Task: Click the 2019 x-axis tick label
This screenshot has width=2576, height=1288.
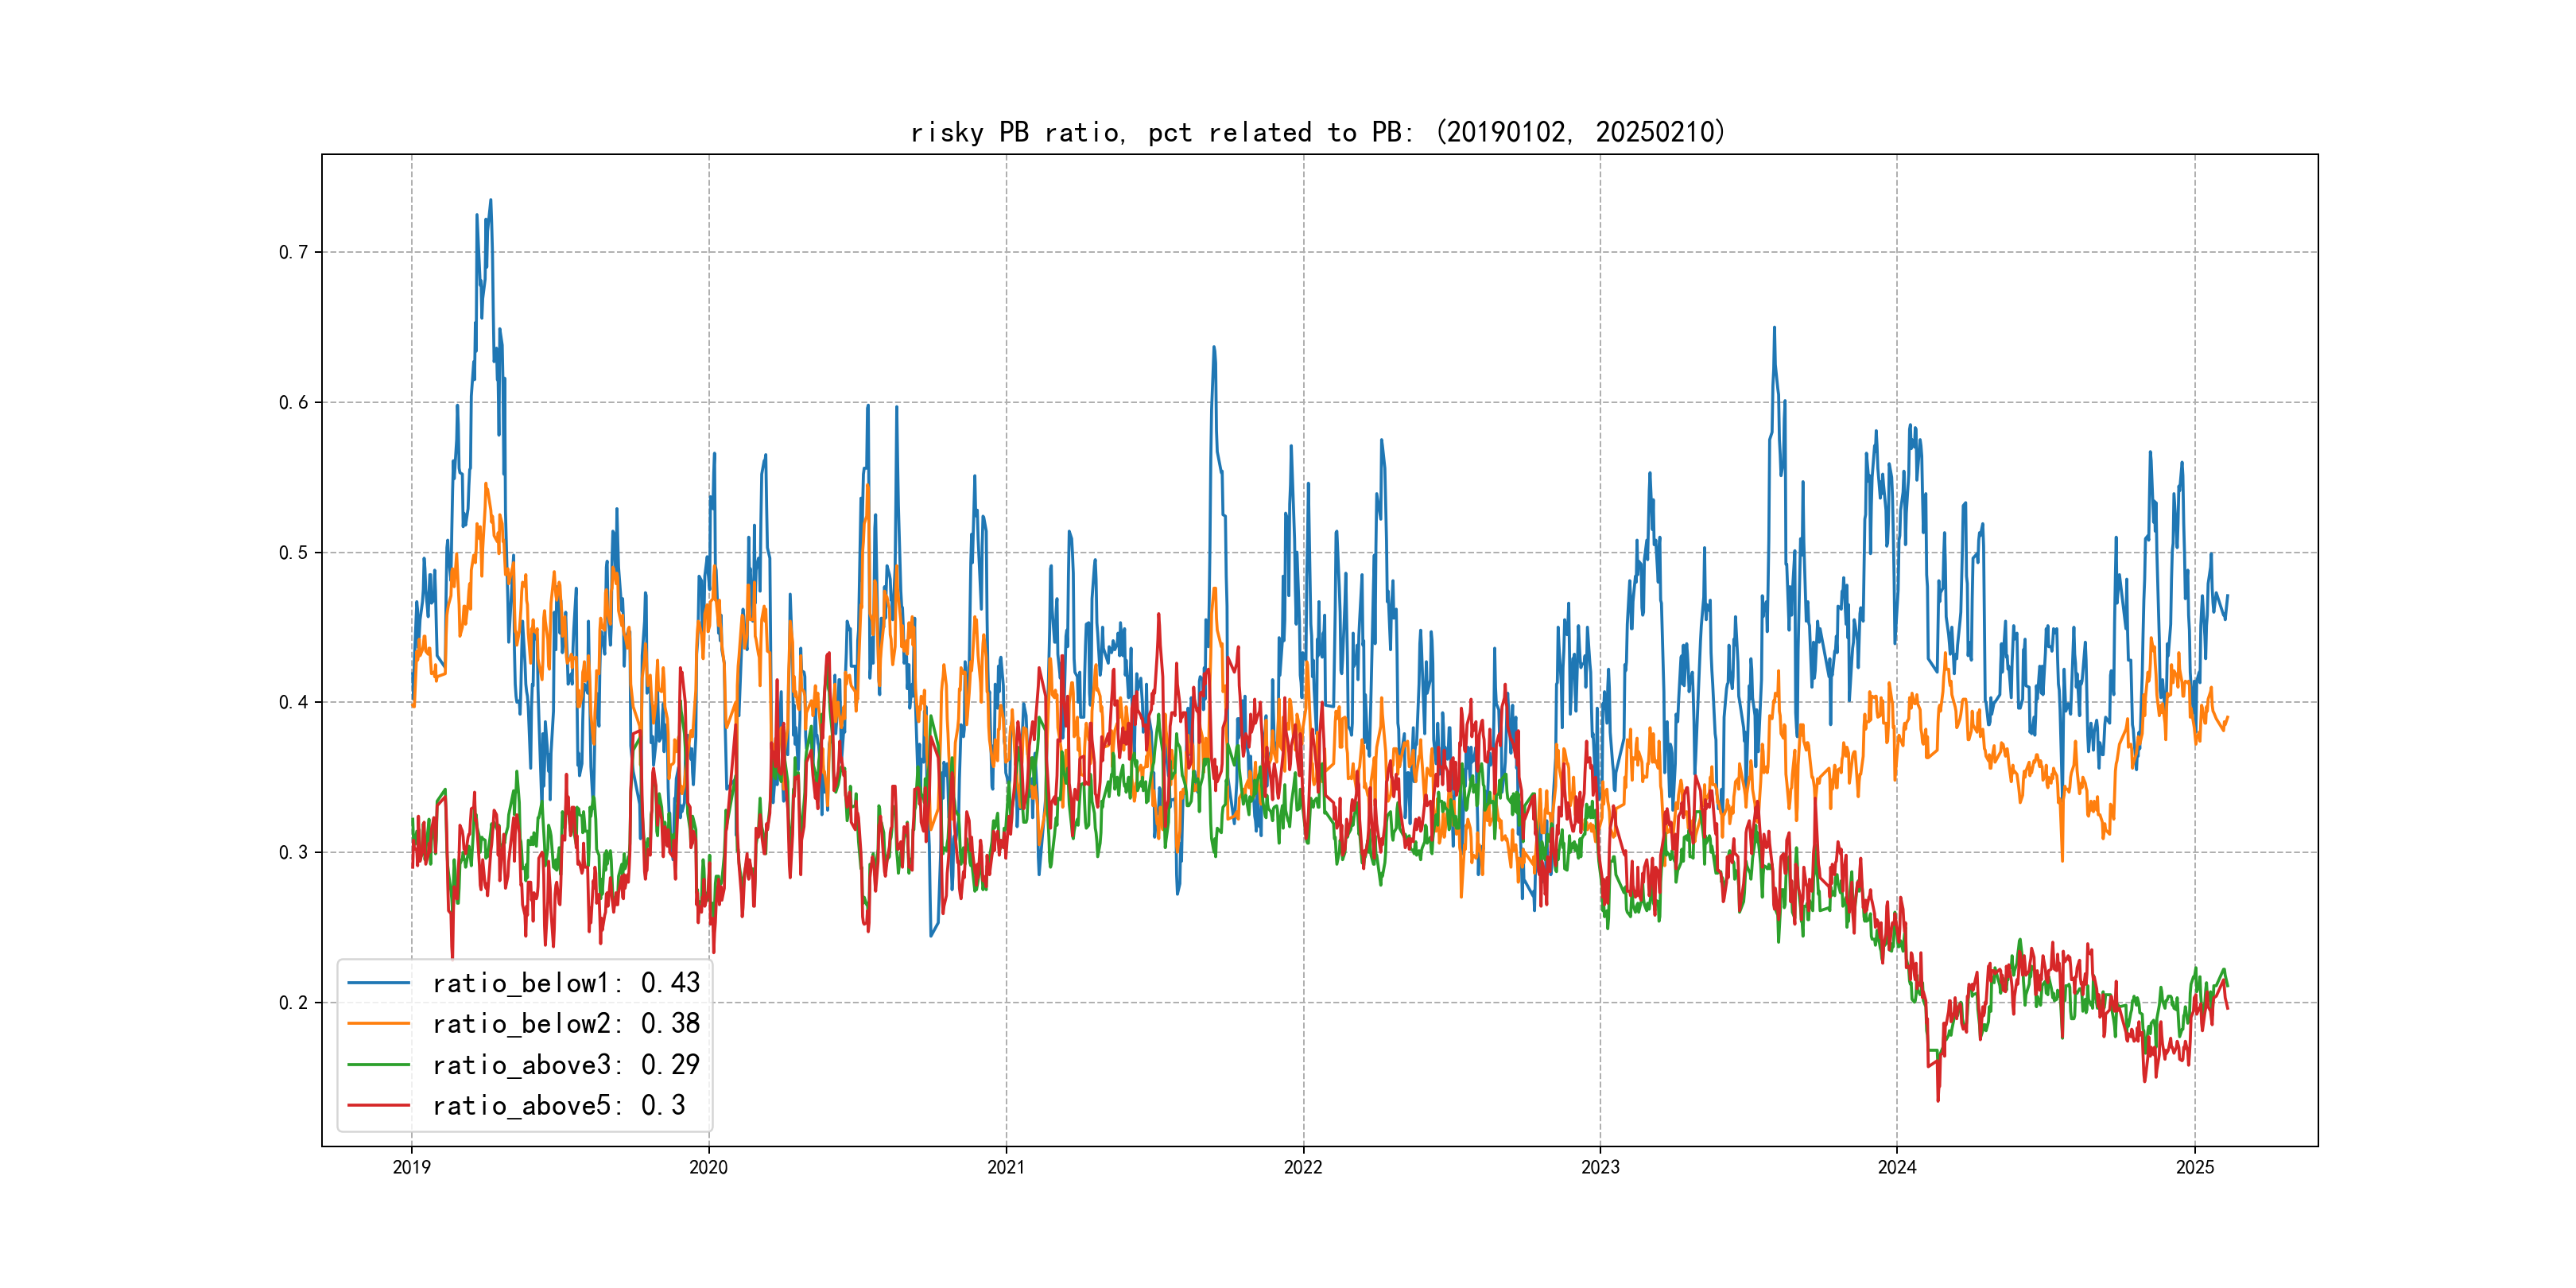Action: coord(411,1167)
